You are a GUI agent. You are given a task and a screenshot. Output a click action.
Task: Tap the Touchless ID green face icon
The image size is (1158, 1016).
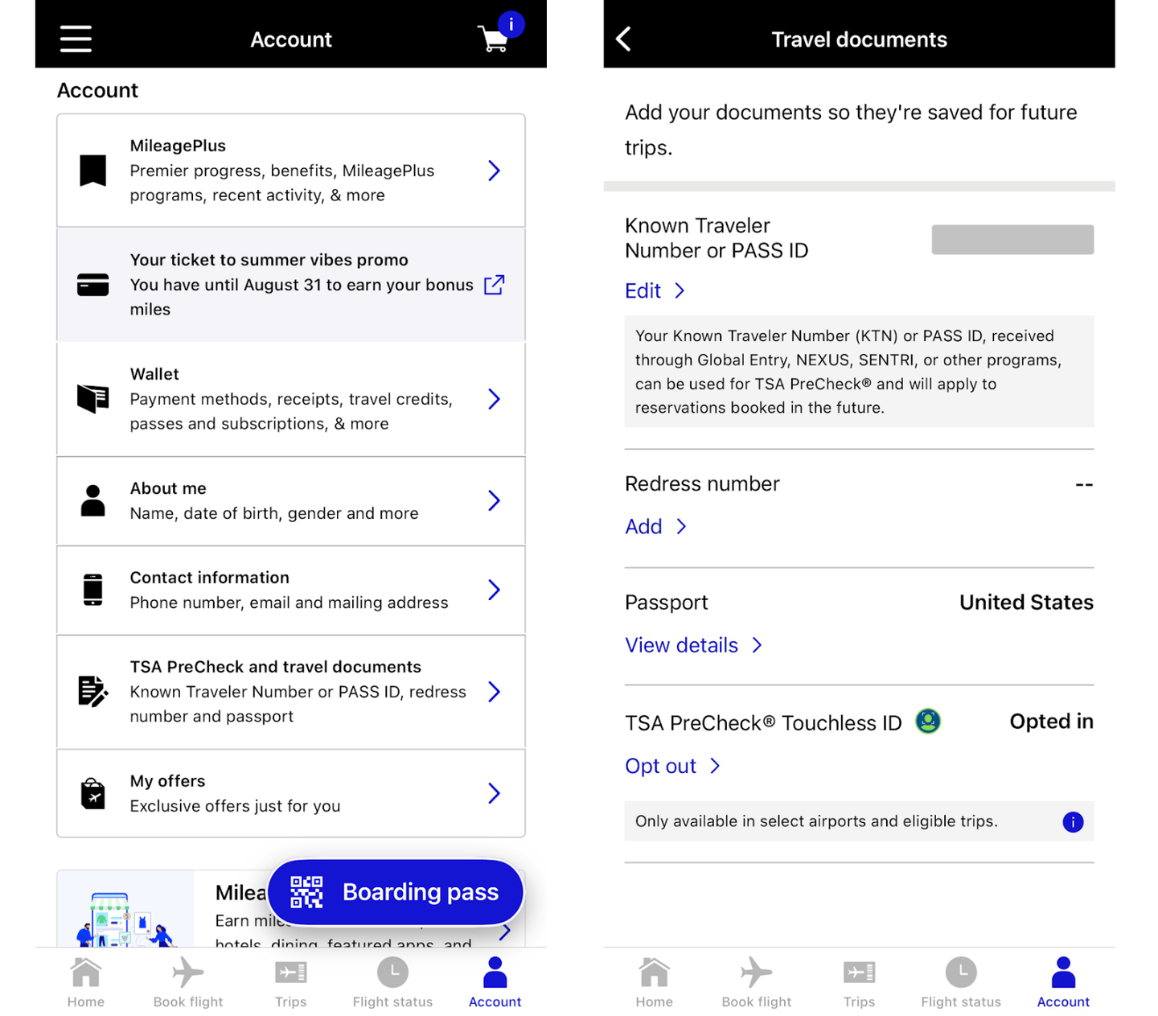click(927, 721)
